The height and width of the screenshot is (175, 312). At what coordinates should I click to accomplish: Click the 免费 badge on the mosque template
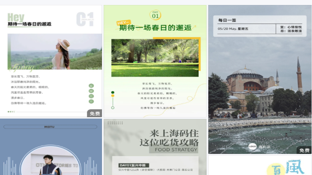tap(304, 150)
